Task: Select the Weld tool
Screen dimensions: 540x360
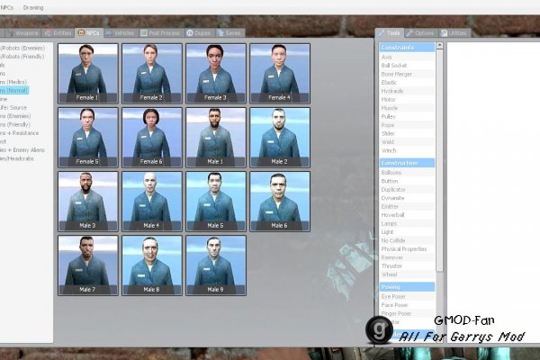Action: [x=407, y=142]
